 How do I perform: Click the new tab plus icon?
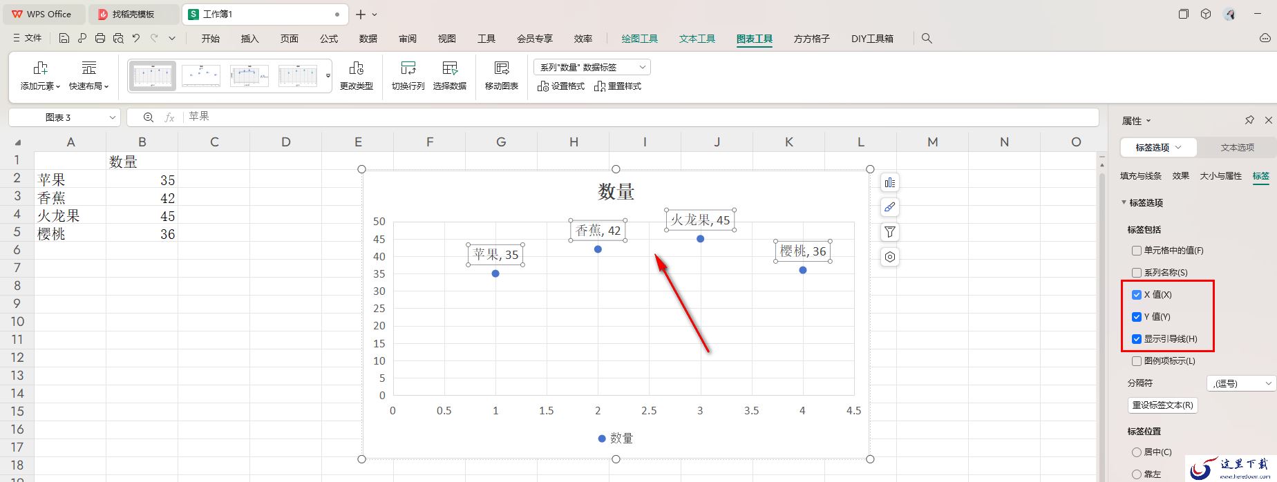click(x=361, y=14)
